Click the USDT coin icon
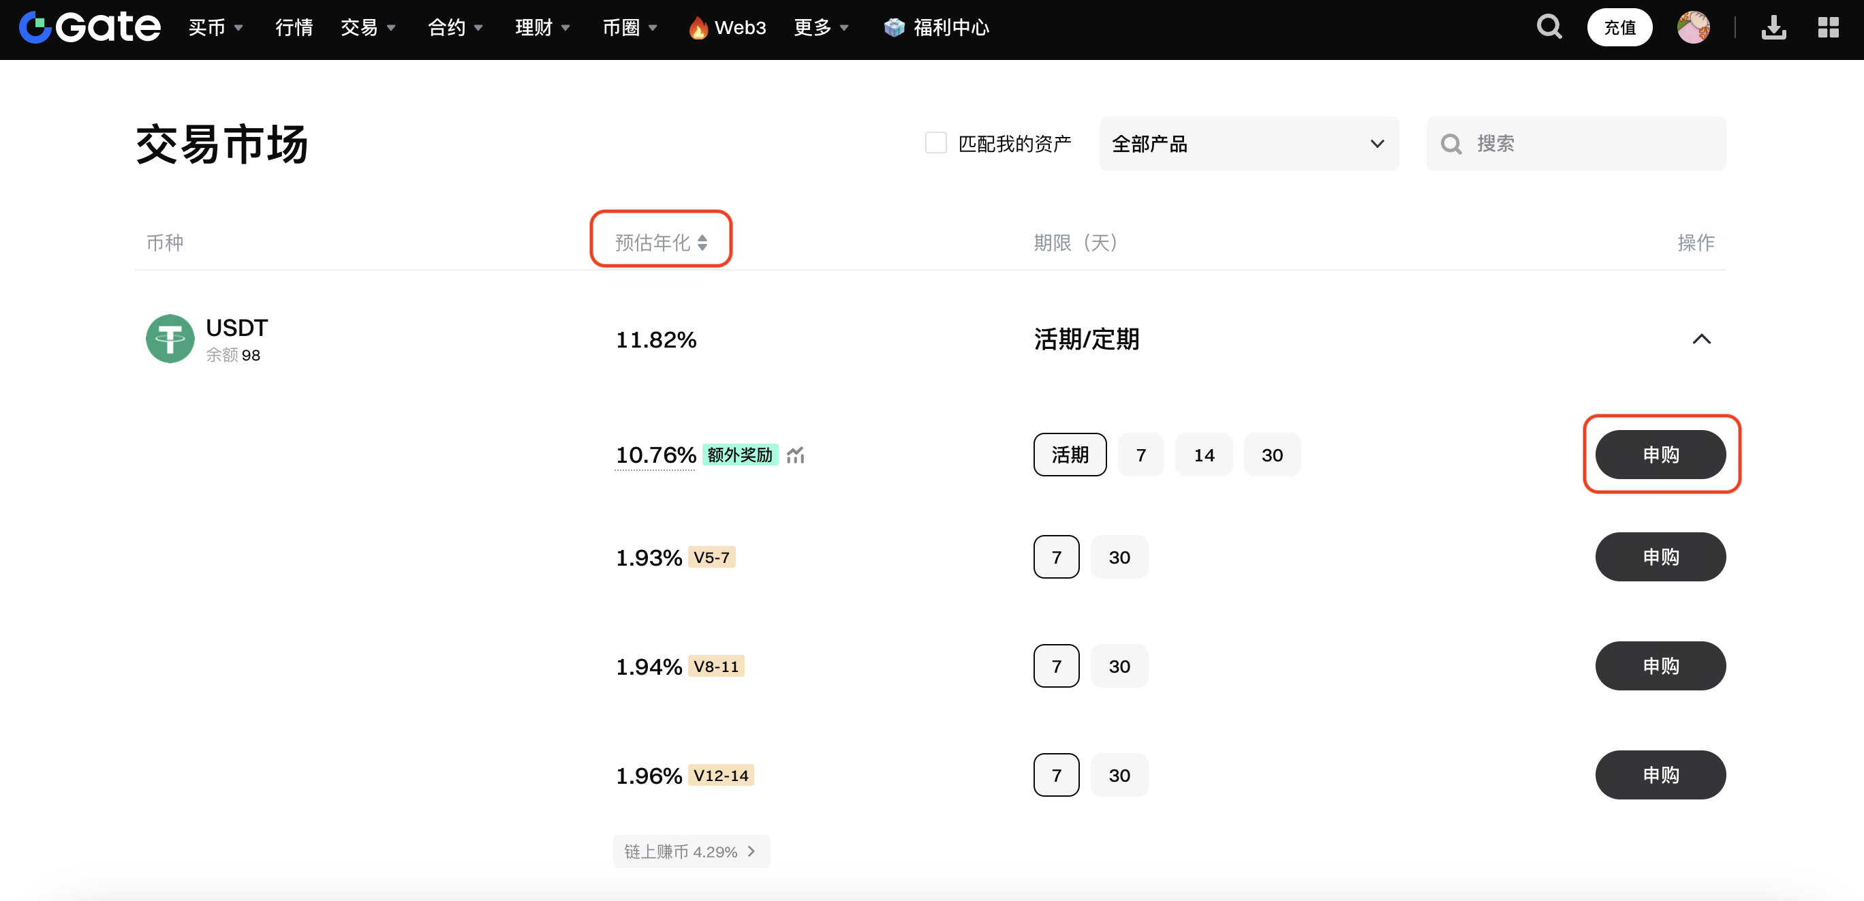1864x901 pixels. coord(170,339)
